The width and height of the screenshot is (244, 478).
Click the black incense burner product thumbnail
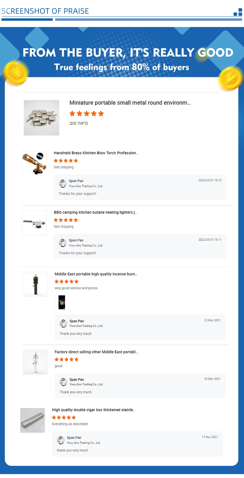click(x=35, y=284)
